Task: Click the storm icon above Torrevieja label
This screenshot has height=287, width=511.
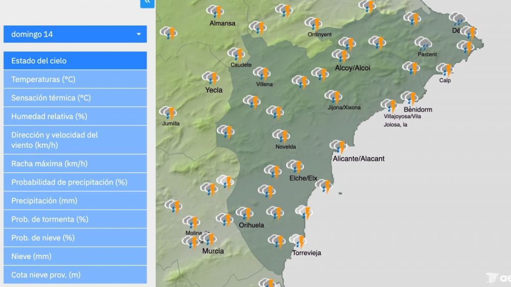Action: [298, 241]
